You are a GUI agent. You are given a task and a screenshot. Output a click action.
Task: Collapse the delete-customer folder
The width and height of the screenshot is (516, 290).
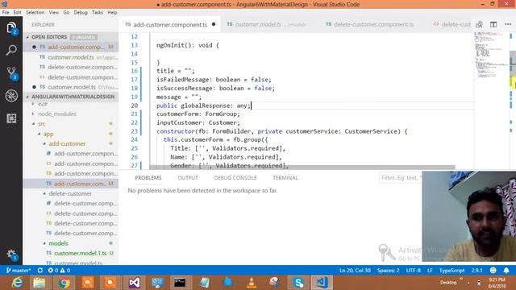[x=70, y=193]
